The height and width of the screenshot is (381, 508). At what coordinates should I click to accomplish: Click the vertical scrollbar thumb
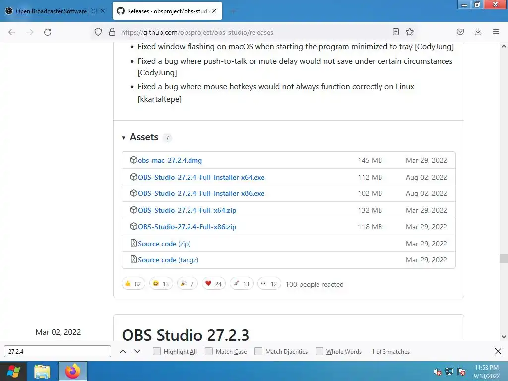(x=504, y=258)
